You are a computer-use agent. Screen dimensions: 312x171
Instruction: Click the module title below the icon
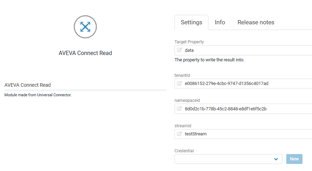coord(85,53)
